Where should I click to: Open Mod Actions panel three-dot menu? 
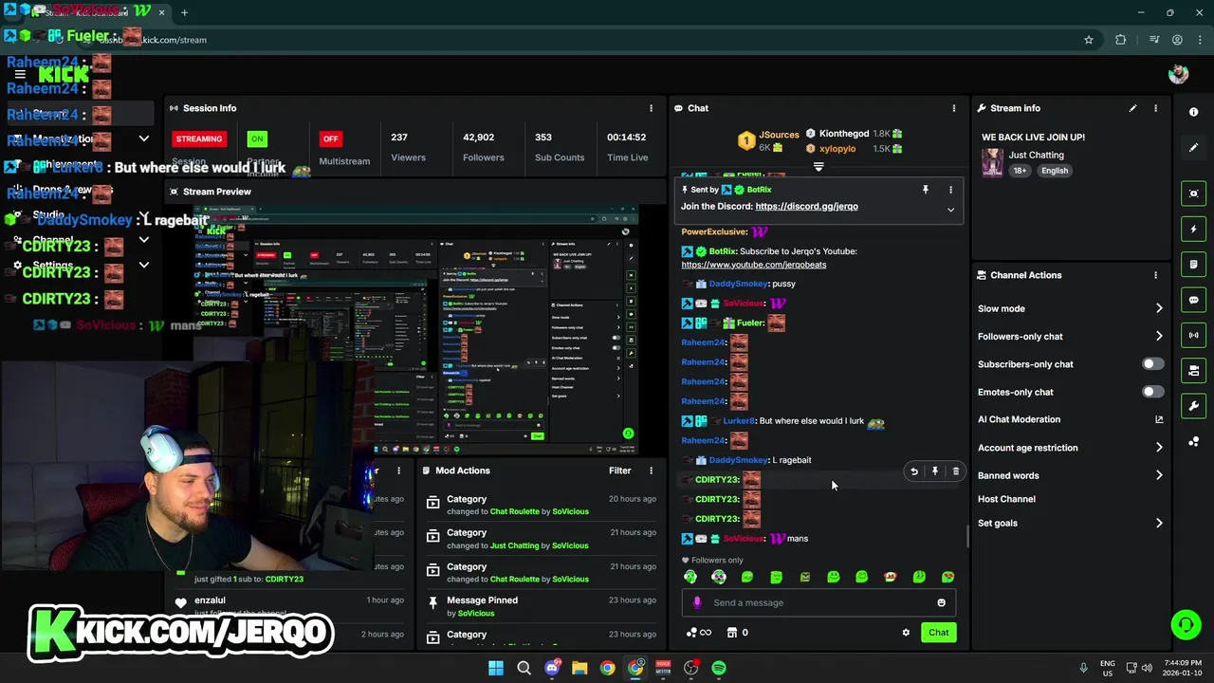pyautogui.click(x=651, y=471)
